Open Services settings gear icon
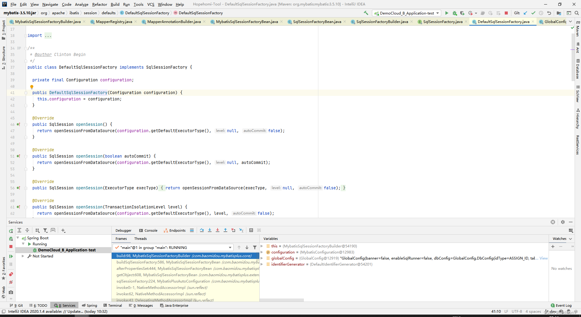The image size is (581, 317). (x=563, y=222)
